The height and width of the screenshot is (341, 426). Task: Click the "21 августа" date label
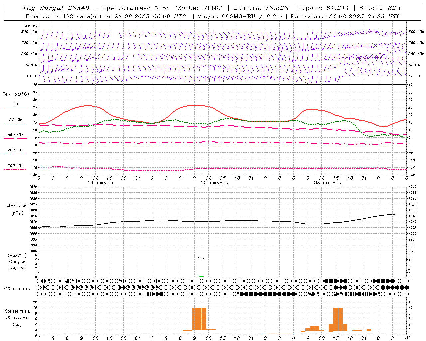click(x=101, y=183)
